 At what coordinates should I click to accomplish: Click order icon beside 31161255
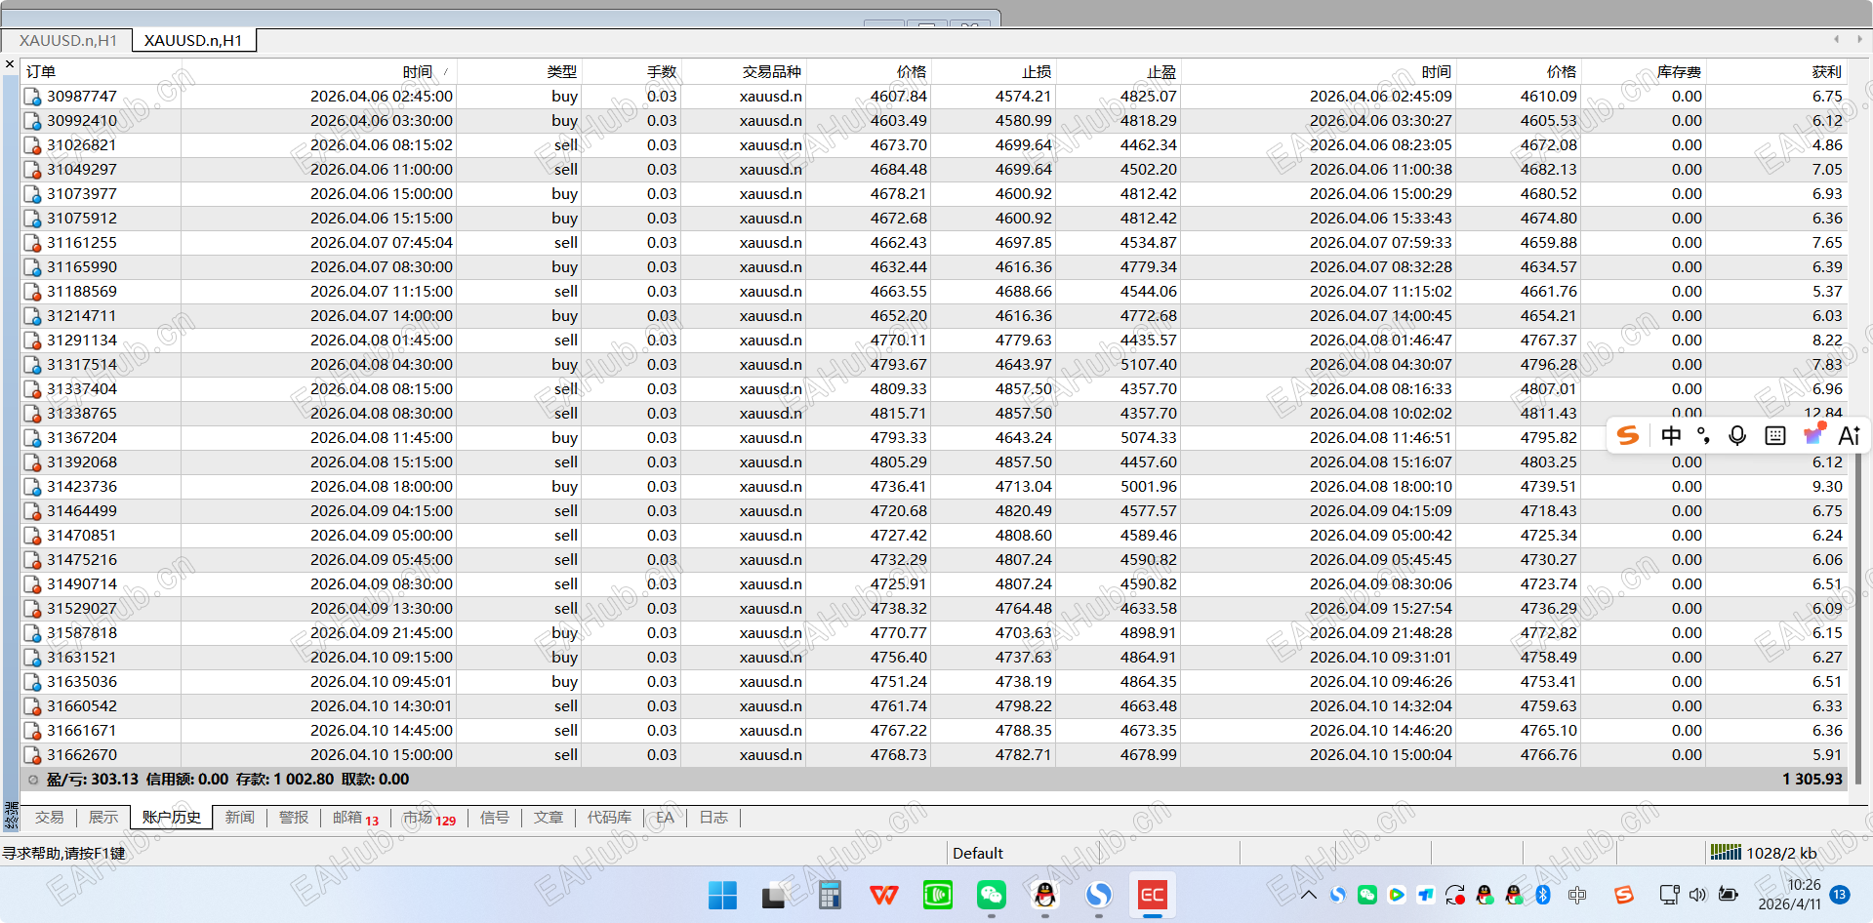[32, 243]
